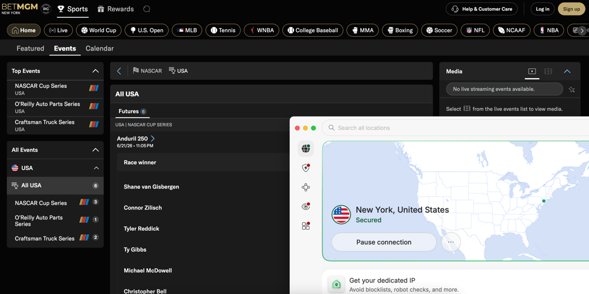Open the RC responsible gaming badge
Image resolution: width=589 pixels, height=294 pixels.
(x=46, y=9)
